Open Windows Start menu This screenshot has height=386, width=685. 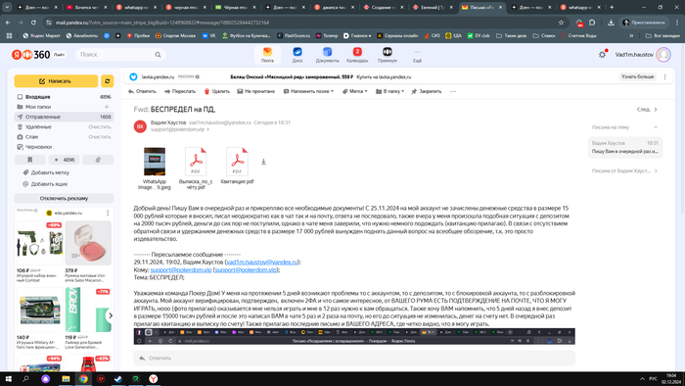tap(8, 378)
